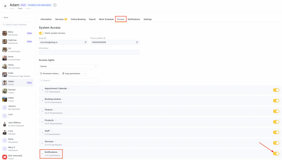This screenshot has height=160, width=282.
Task: Toggle off the Notifications permissions switch
Action: click(276, 154)
